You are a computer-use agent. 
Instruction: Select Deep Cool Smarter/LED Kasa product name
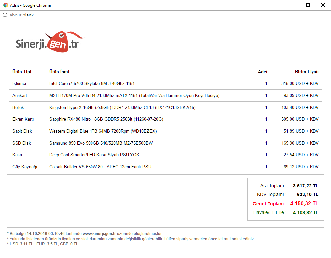[x=94, y=155]
